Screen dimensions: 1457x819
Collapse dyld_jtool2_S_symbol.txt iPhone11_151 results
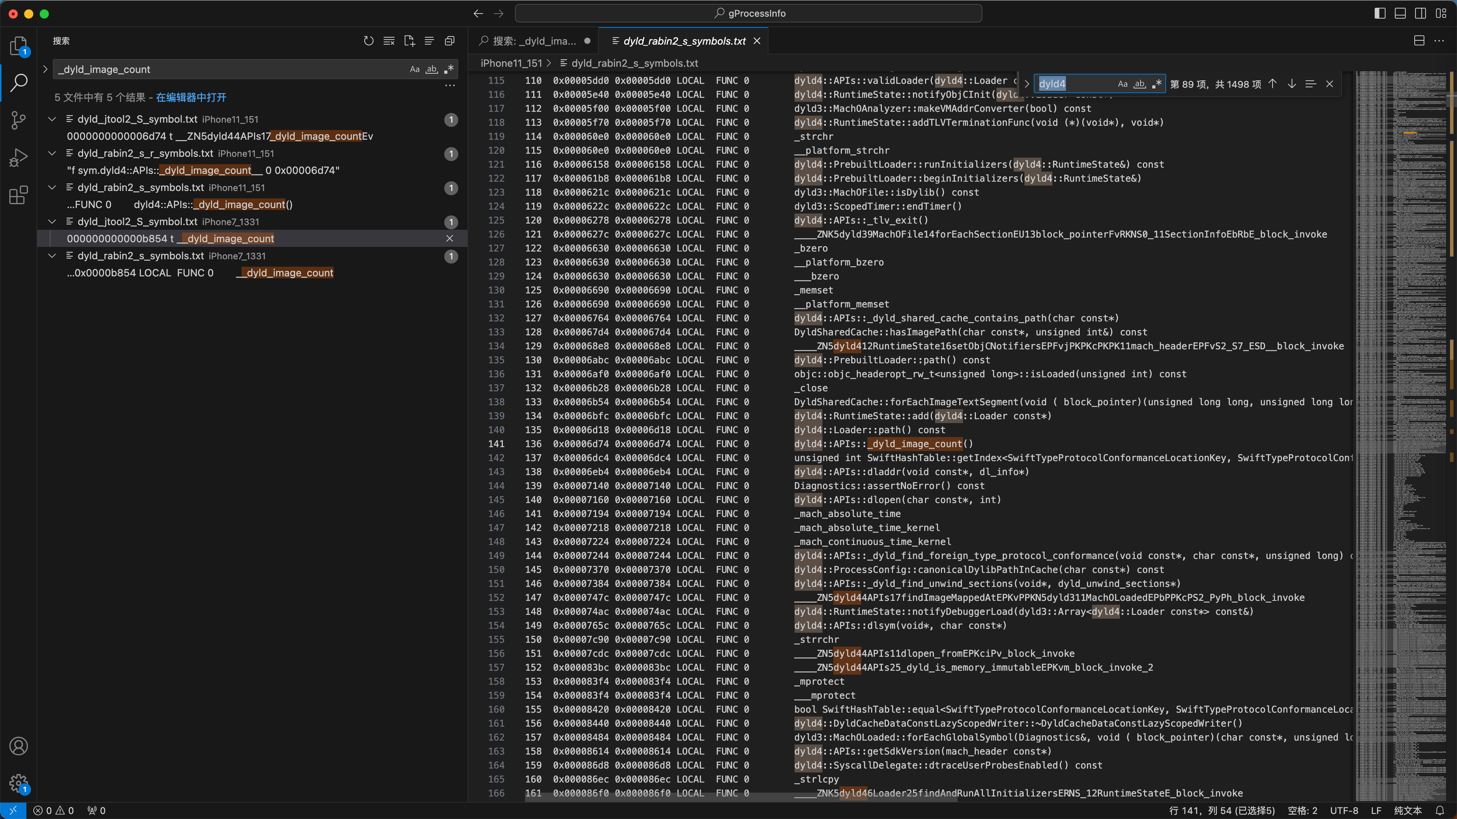[x=52, y=119]
